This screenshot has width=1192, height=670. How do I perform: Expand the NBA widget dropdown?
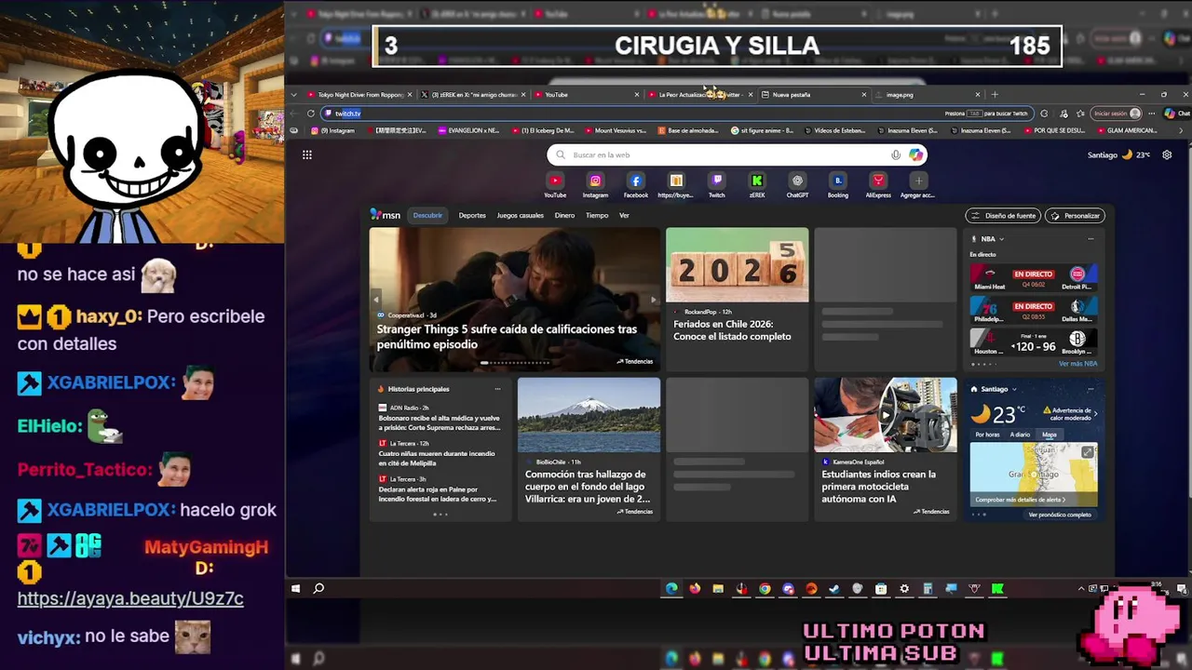[x=1001, y=239]
